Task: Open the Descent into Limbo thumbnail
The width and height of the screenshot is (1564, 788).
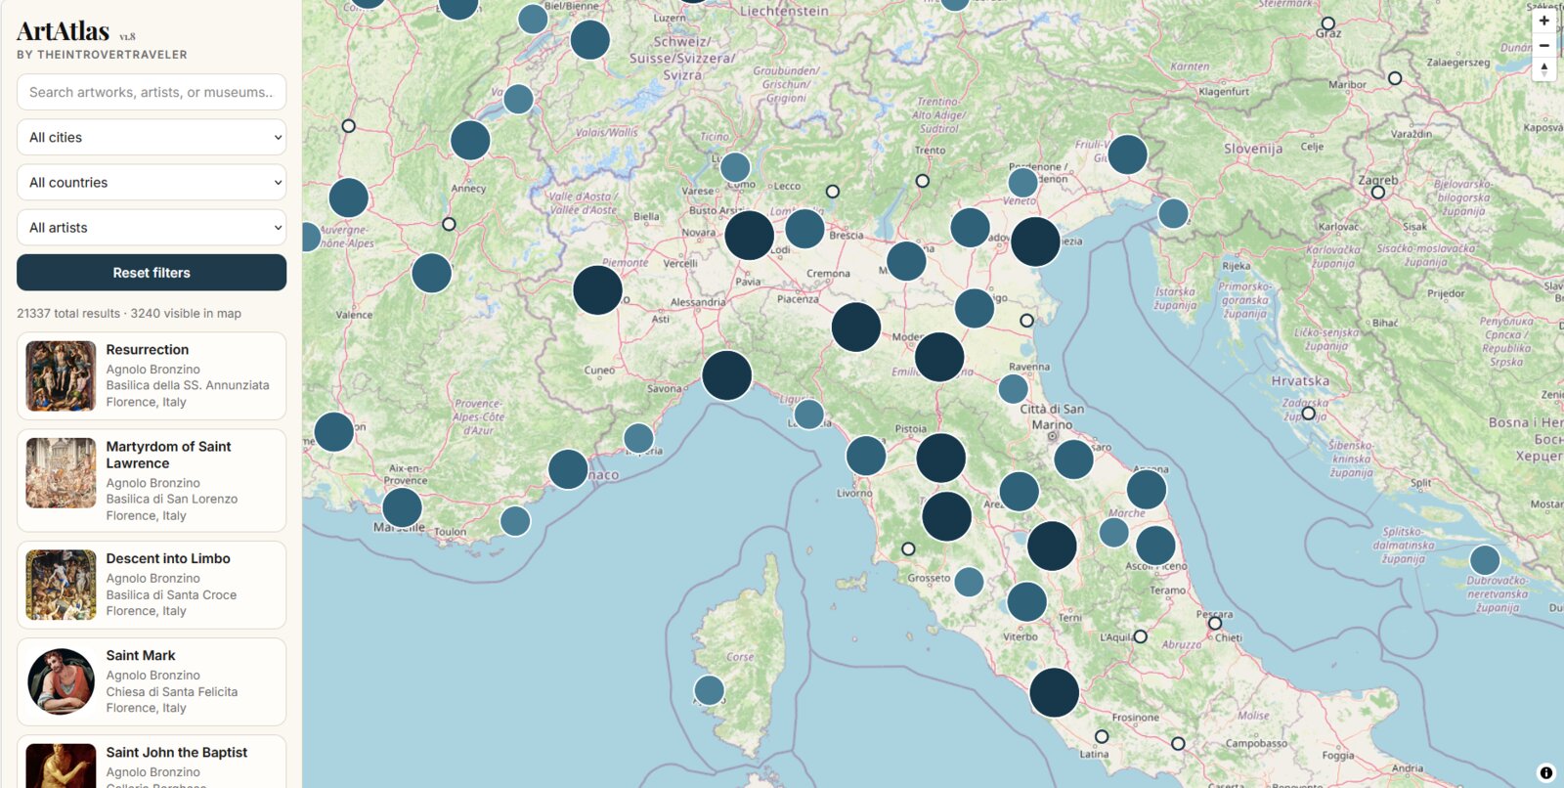Action: tap(61, 585)
